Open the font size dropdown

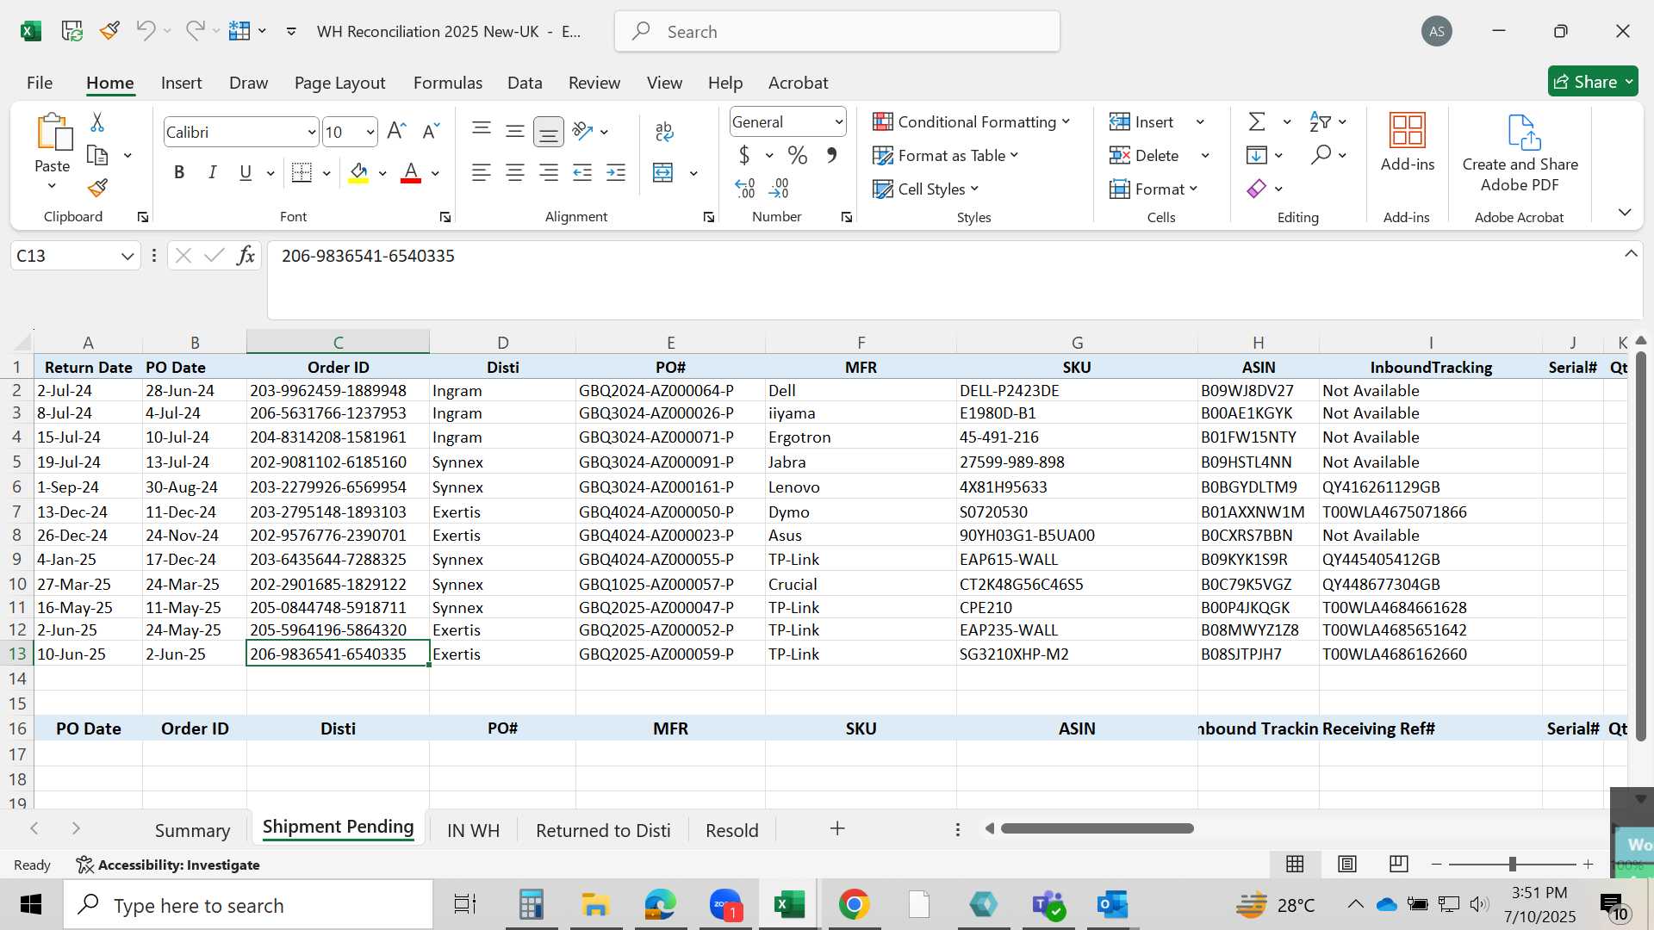[370, 133]
